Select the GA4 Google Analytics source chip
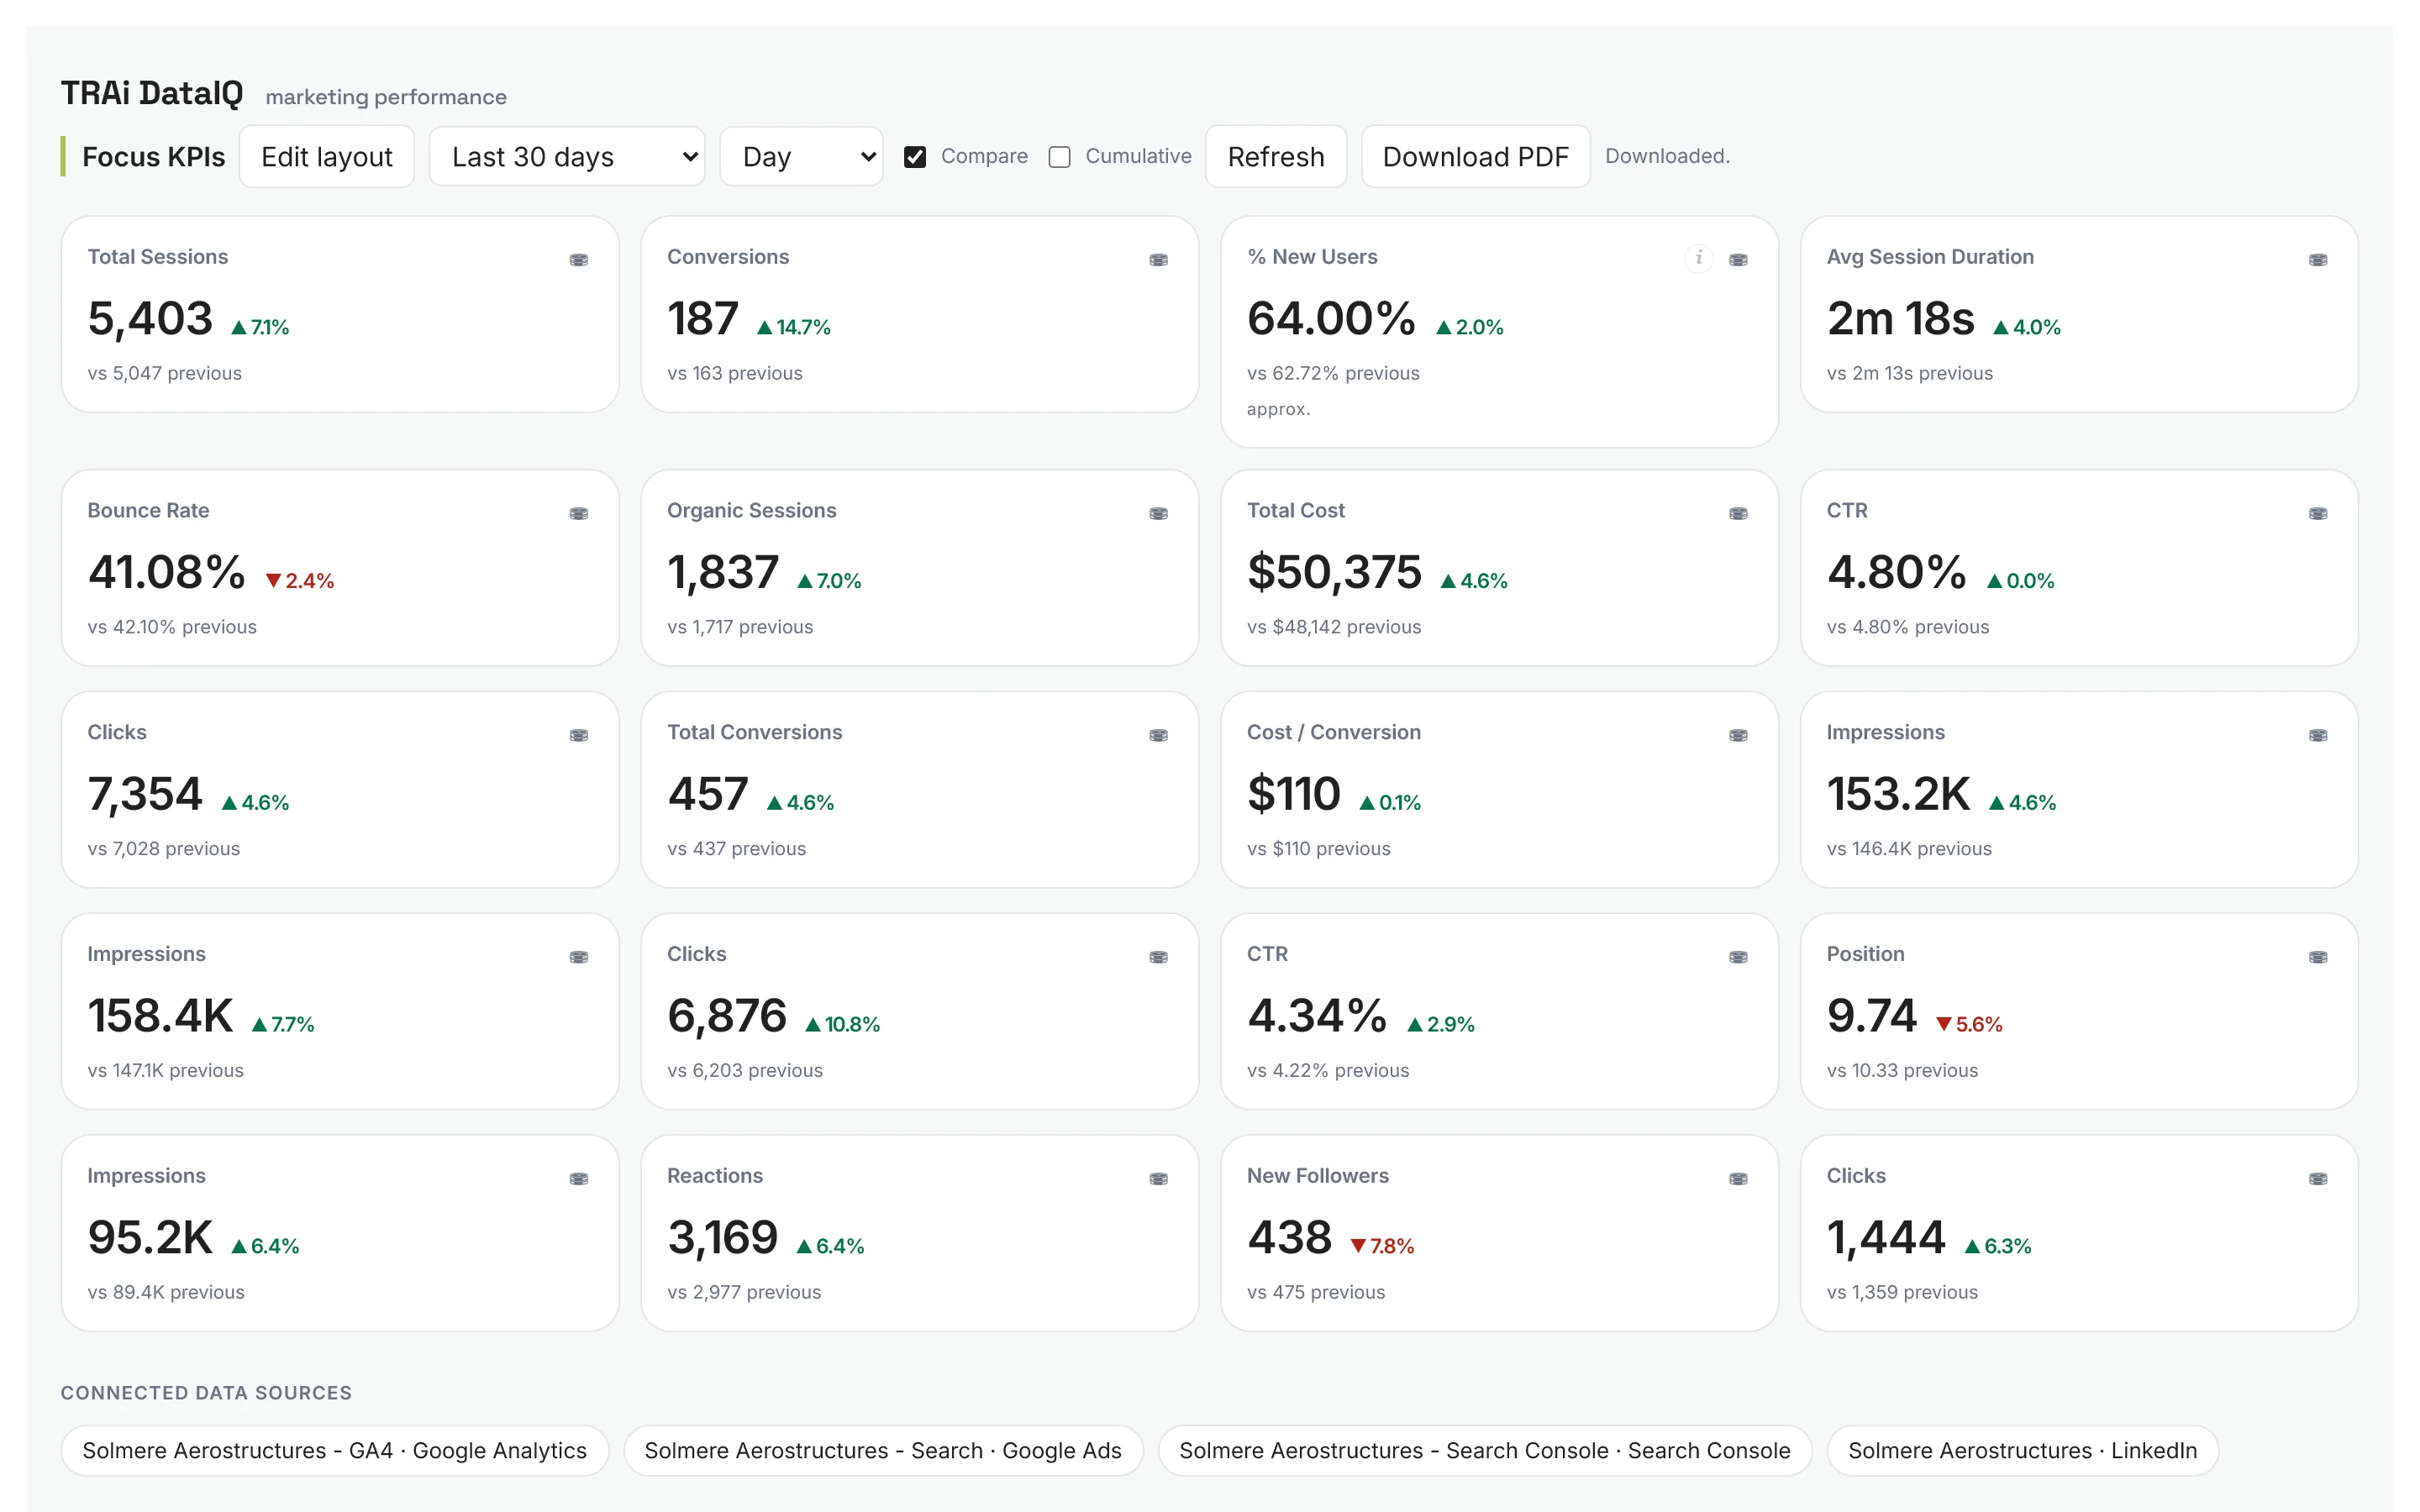The height and width of the screenshot is (1512, 2420). point(335,1450)
